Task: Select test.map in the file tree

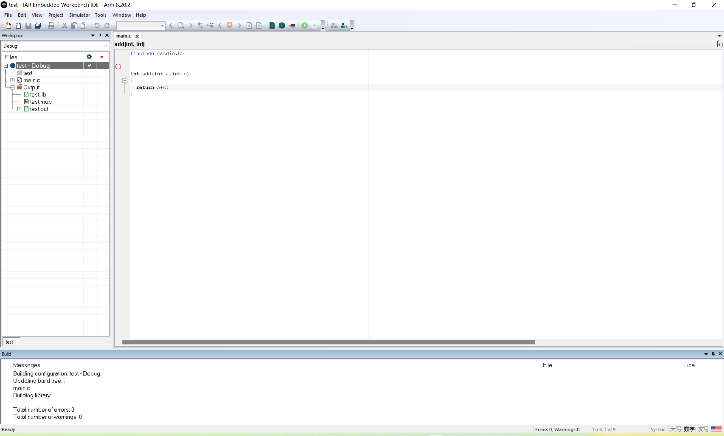Action: click(40, 102)
